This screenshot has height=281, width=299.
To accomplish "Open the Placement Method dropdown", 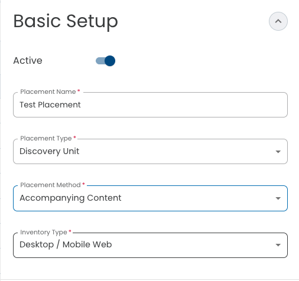I will point(150,198).
